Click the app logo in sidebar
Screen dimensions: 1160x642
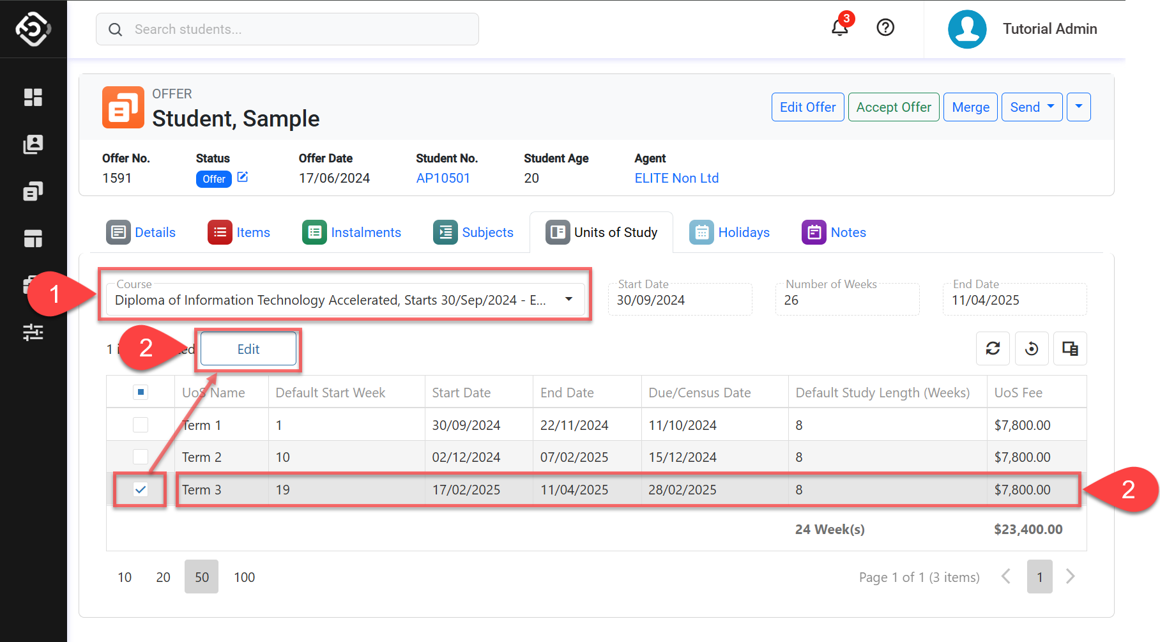pyautogui.click(x=33, y=29)
